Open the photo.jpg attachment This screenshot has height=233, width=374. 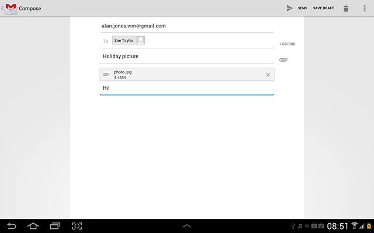(175, 75)
